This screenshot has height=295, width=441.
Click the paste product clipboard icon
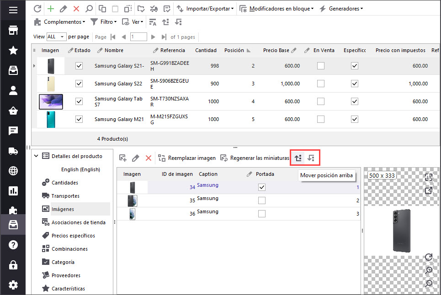coord(115,8)
